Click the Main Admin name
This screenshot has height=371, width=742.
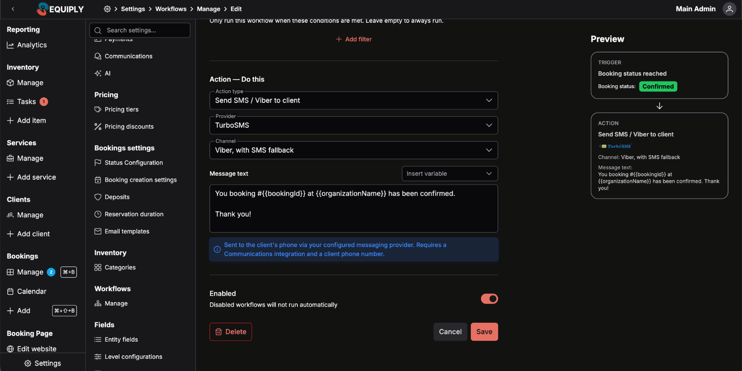click(x=696, y=9)
